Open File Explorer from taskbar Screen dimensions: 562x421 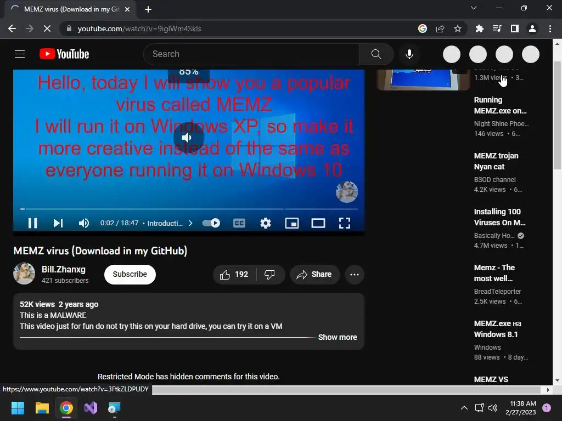(x=42, y=408)
